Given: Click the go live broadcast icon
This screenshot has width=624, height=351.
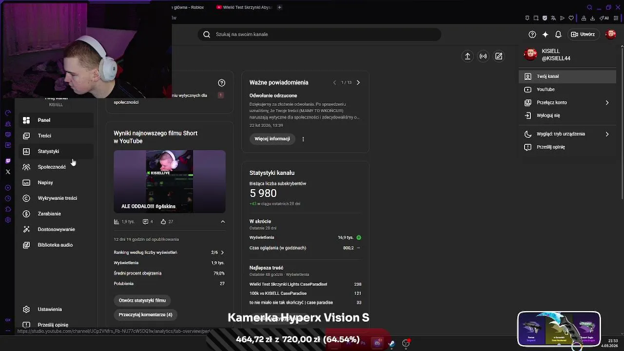Looking at the screenshot, I should tap(483, 56).
